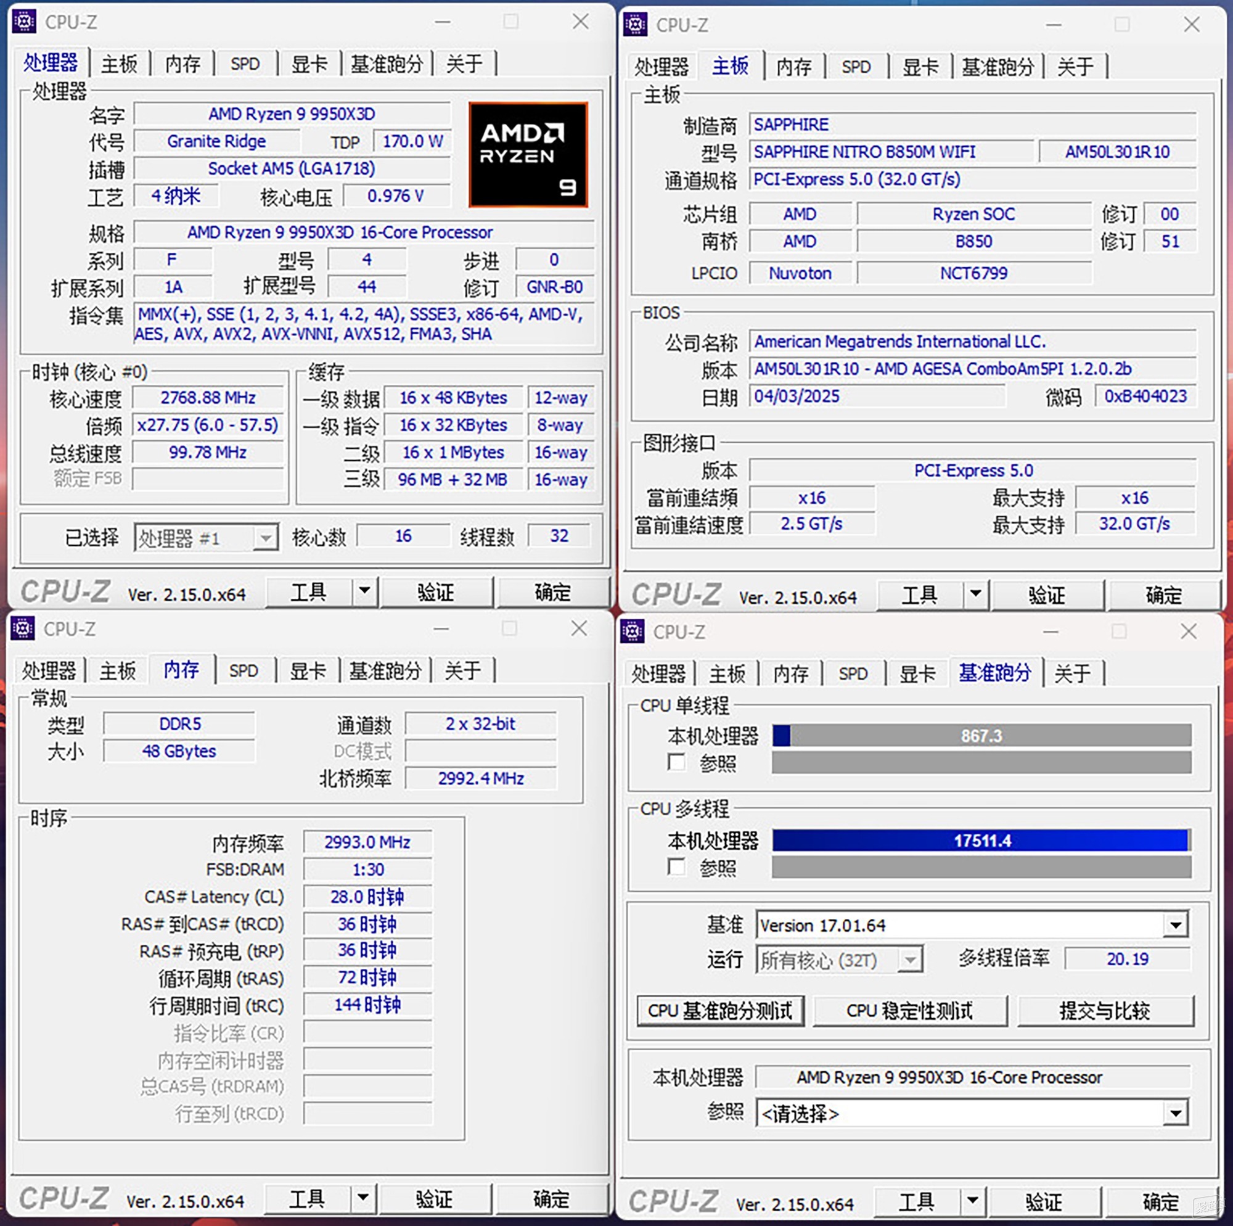Image resolution: width=1233 pixels, height=1226 pixels.
Task: Switch to the 内存 tab in the processor window
Action: [183, 64]
